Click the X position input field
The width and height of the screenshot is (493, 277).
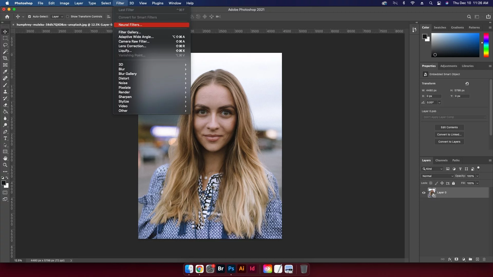tap(434, 96)
